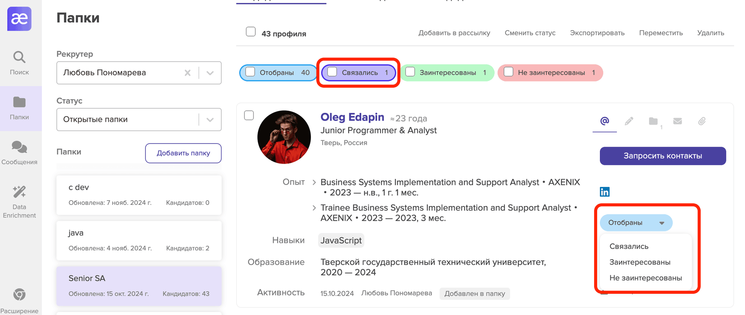Choose Не заинтересованы from status menu
Screen dimensions: 745x315
646,278
